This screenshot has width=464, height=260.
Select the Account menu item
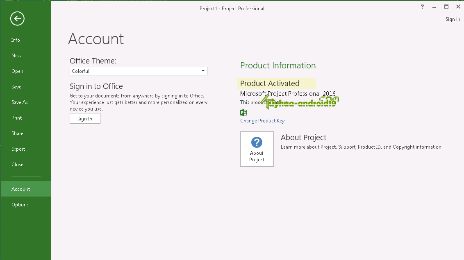26,189
